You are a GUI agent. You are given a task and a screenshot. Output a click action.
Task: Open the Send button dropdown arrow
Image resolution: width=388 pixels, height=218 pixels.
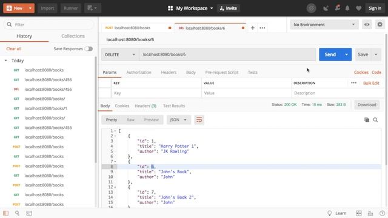(346, 54)
